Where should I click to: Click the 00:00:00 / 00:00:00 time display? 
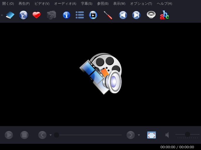[177, 147]
